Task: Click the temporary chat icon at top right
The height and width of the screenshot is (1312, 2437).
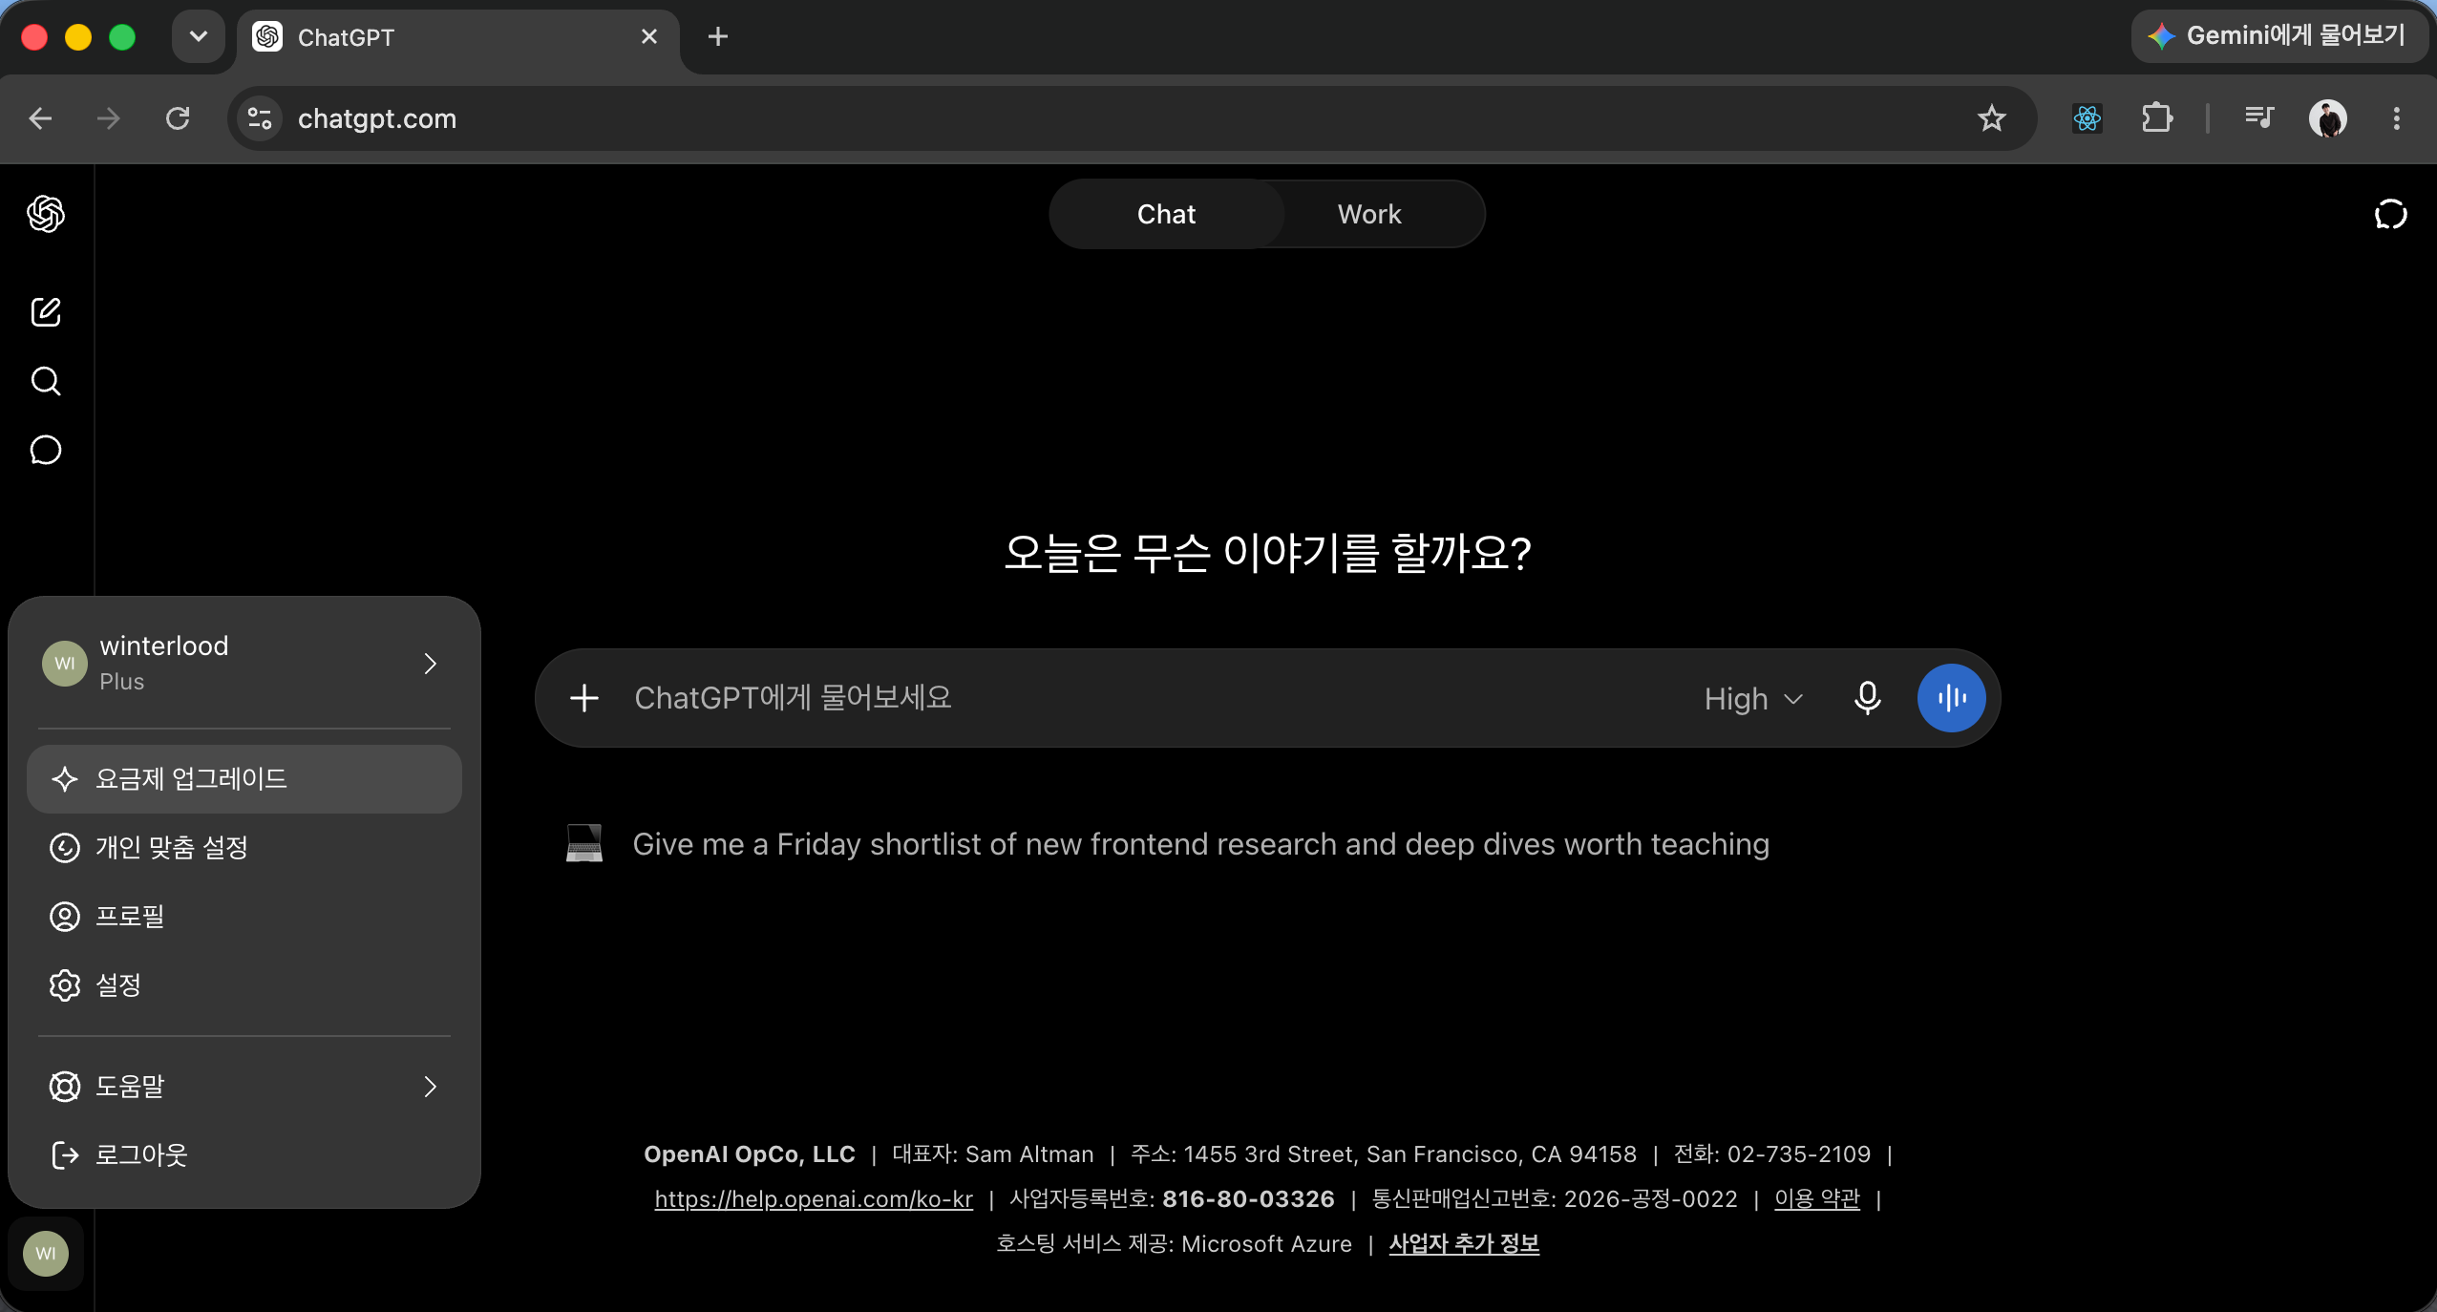Action: tap(2390, 214)
